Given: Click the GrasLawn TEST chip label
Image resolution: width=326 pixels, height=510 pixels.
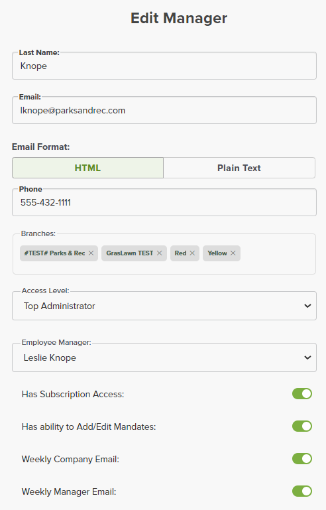Looking at the screenshot, I should pyautogui.click(x=130, y=253).
